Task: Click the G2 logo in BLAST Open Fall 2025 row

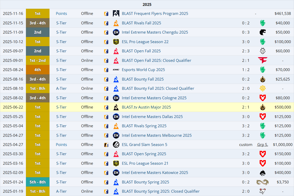Action: [262, 51]
